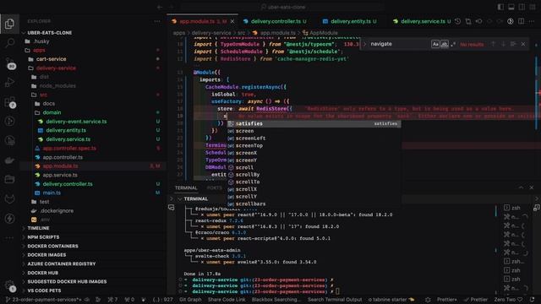Click the split editor right icon
This screenshot has width=541, height=304.
521,21
